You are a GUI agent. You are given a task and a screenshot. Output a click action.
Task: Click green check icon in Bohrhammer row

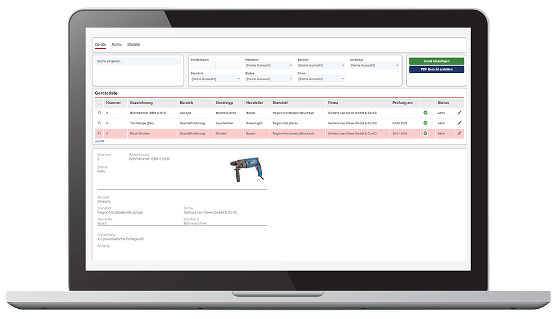coord(425,113)
